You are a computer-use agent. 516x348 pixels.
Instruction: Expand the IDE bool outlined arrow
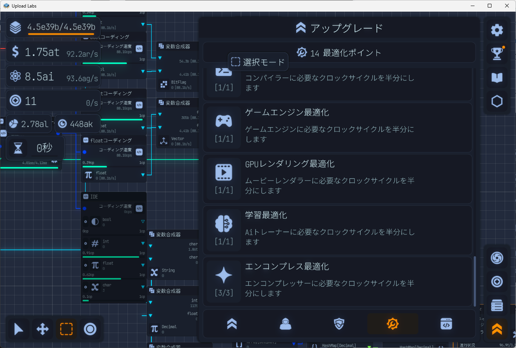pos(143,222)
